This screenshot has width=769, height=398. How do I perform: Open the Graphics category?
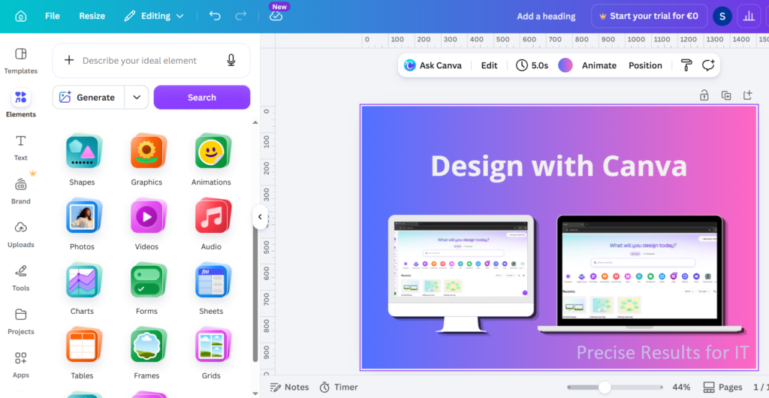tap(146, 160)
